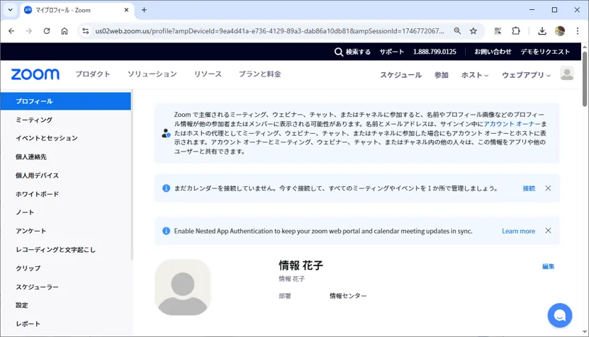Click the 情報 花子 display name heading
Screen dimensions: 589x337
click(301, 265)
